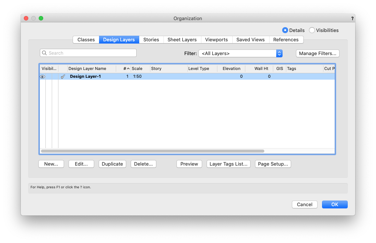Click the Visibility column header
376x243 pixels.
coord(49,68)
